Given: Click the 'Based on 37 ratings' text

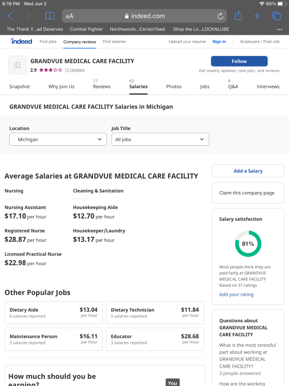Looking at the screenshot, I should click(238, 285).
